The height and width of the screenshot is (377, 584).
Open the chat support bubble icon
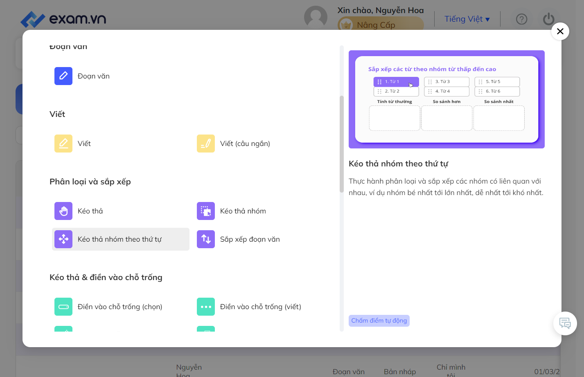pyautogui.click(x=565, y=323)
